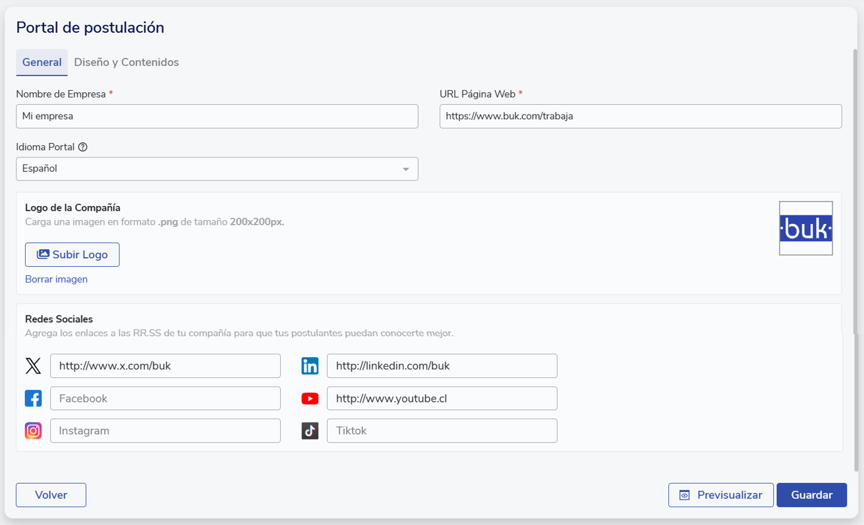This screenshot has width=864, height=525.
Task: Click the Guardar button
Action: (x=811, y=495)
